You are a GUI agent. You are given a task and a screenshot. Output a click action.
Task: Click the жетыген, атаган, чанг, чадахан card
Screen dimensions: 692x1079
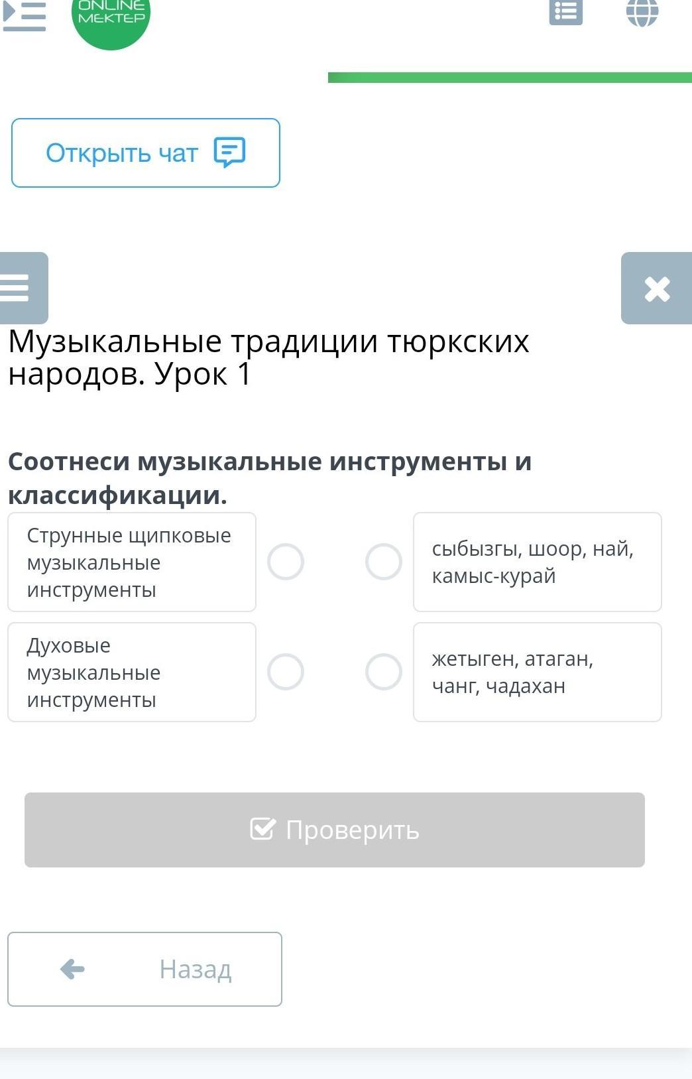537,672
